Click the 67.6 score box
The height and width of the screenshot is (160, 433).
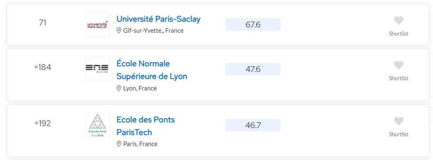coord(253,25)
